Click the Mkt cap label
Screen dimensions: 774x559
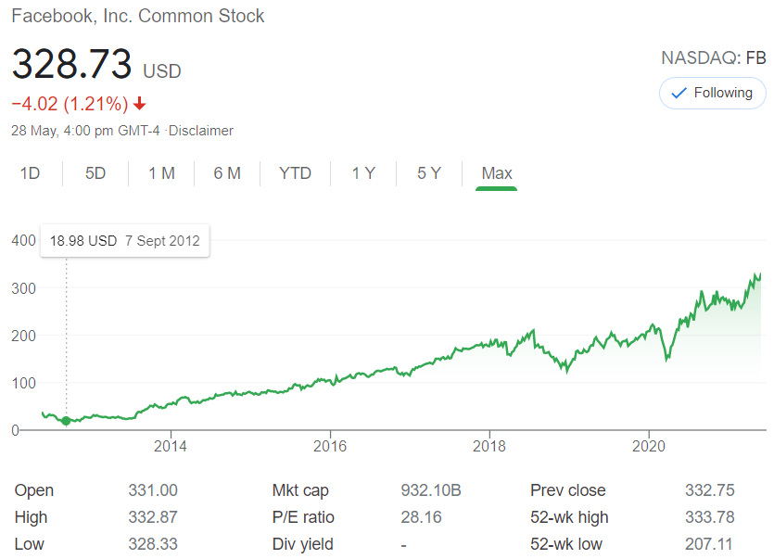pos(300,490)
